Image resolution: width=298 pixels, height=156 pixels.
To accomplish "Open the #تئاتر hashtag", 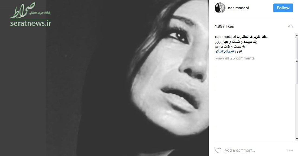I will (219, 51).
